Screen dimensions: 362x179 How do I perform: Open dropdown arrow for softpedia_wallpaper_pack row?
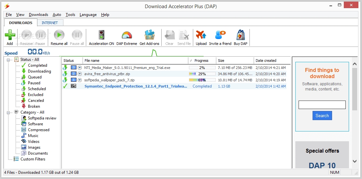coord(80,80)
